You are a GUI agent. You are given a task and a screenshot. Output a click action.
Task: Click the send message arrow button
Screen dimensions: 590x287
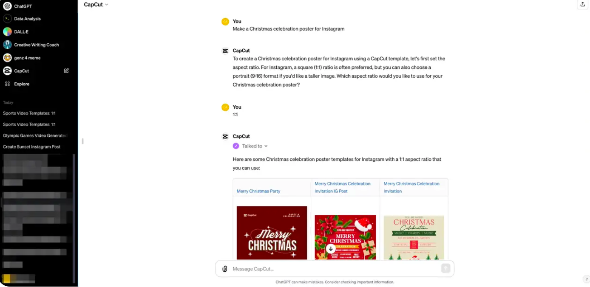pos(445,268)
